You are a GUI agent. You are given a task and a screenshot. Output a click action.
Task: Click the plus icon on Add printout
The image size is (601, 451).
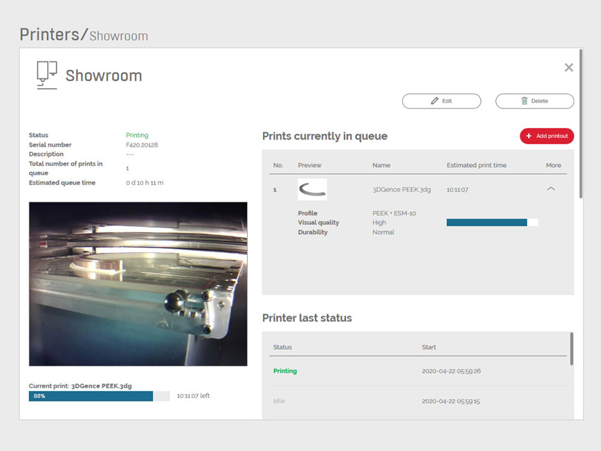click(529, 136)
